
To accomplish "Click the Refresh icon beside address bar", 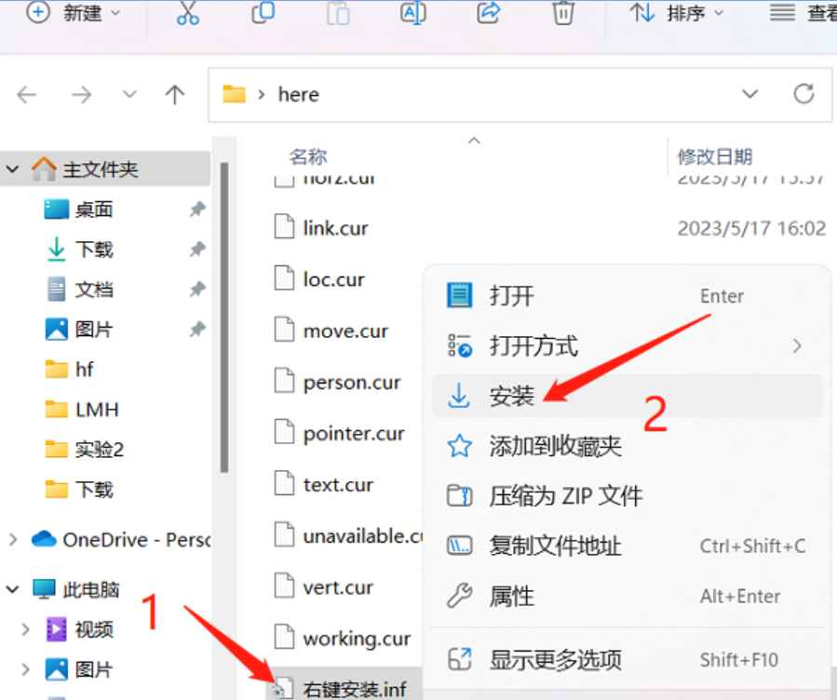I will (803, 94).
